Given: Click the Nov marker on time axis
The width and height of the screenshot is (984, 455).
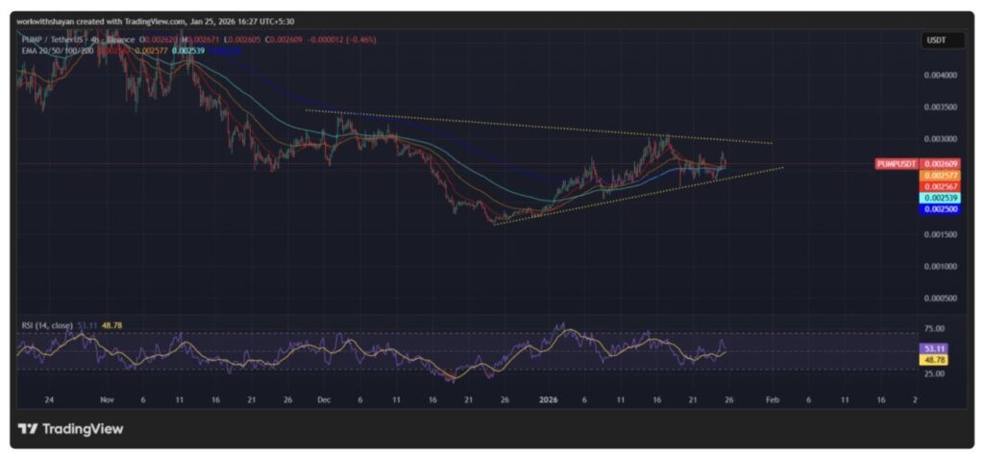Looking at the screenshot, I should [107, 397].
